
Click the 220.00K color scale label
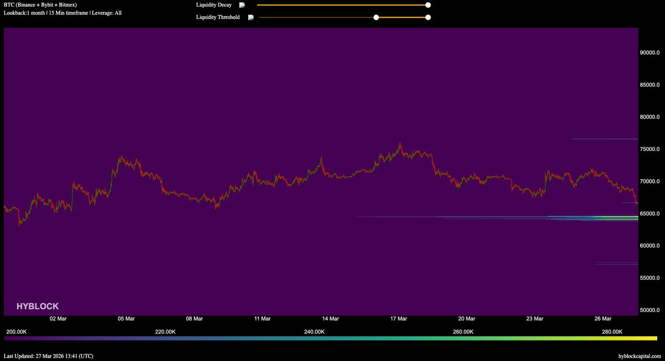(x=166, y=332)
